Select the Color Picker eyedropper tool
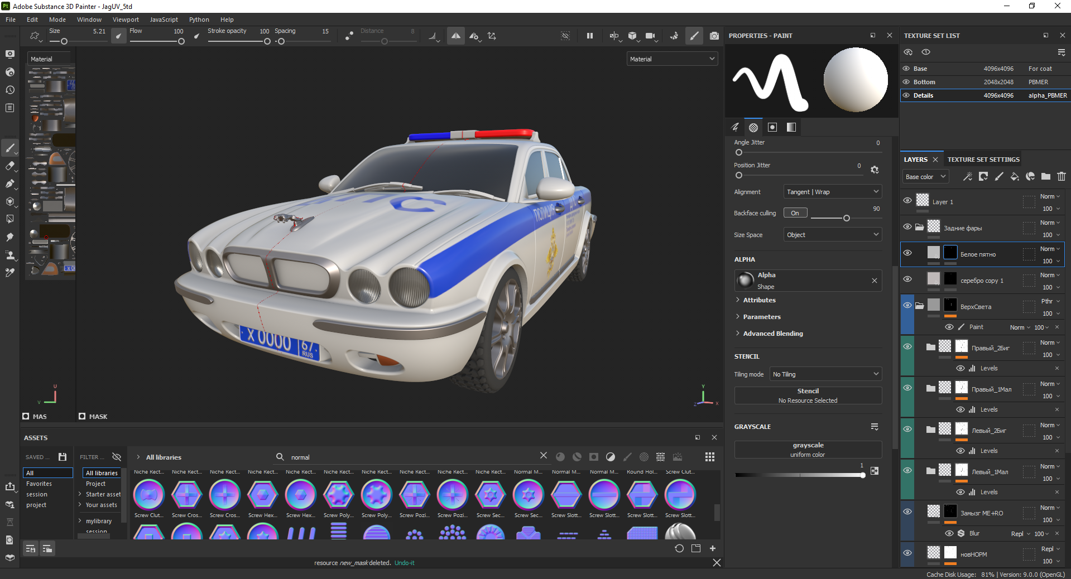The width and height of the screenshot is (1071, 579). 10,273
